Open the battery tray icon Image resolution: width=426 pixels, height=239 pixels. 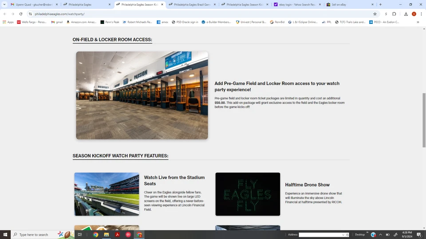click(x=388, y=235)
